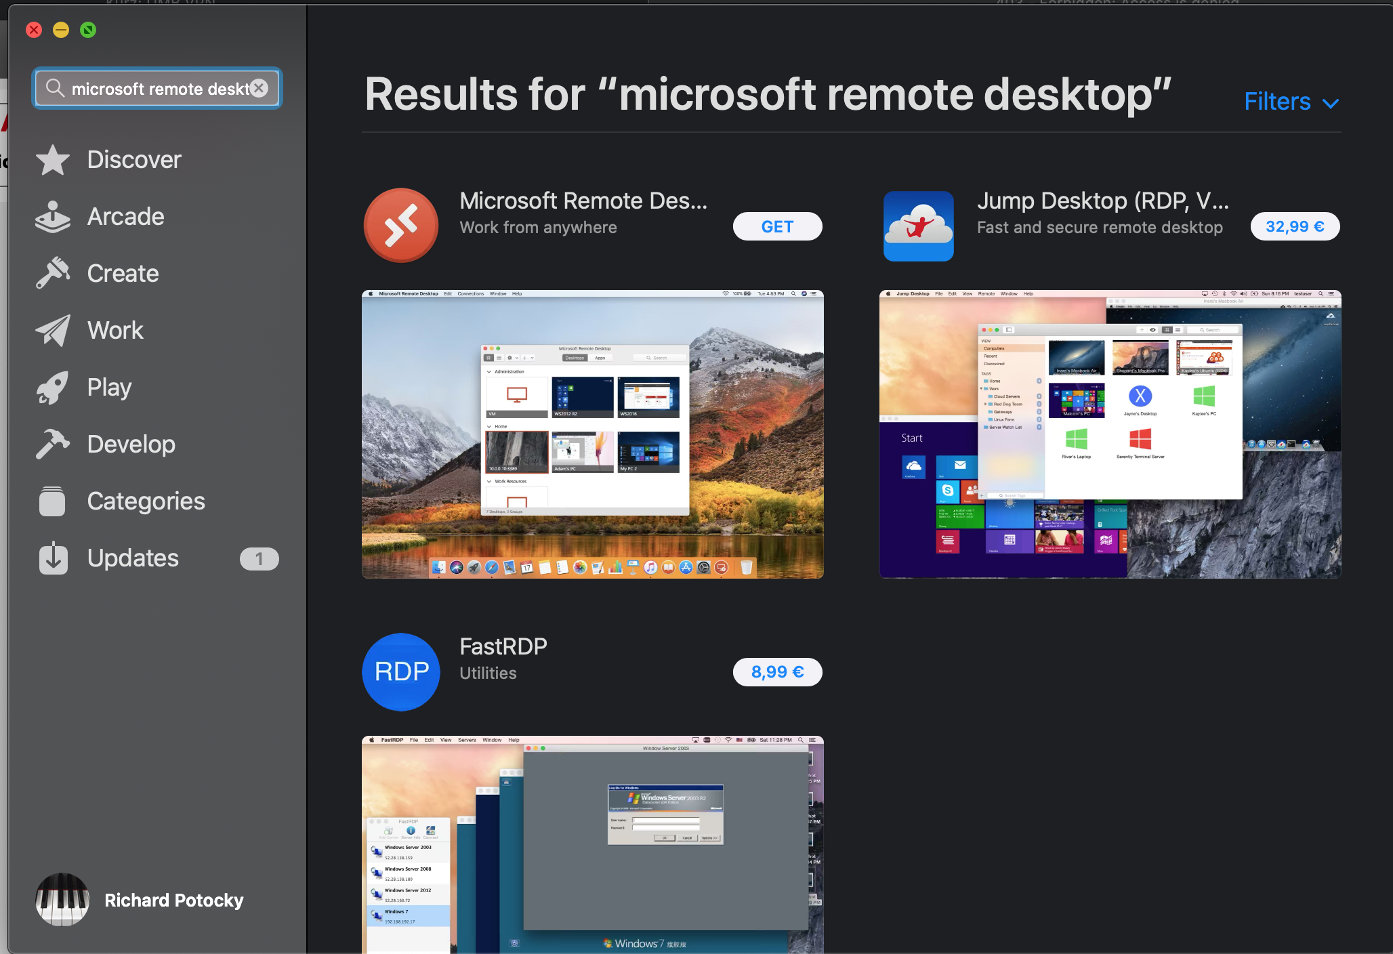The image size is (1393, 954).
Task: Open the Updates download icon
Action: click(53, 558)
